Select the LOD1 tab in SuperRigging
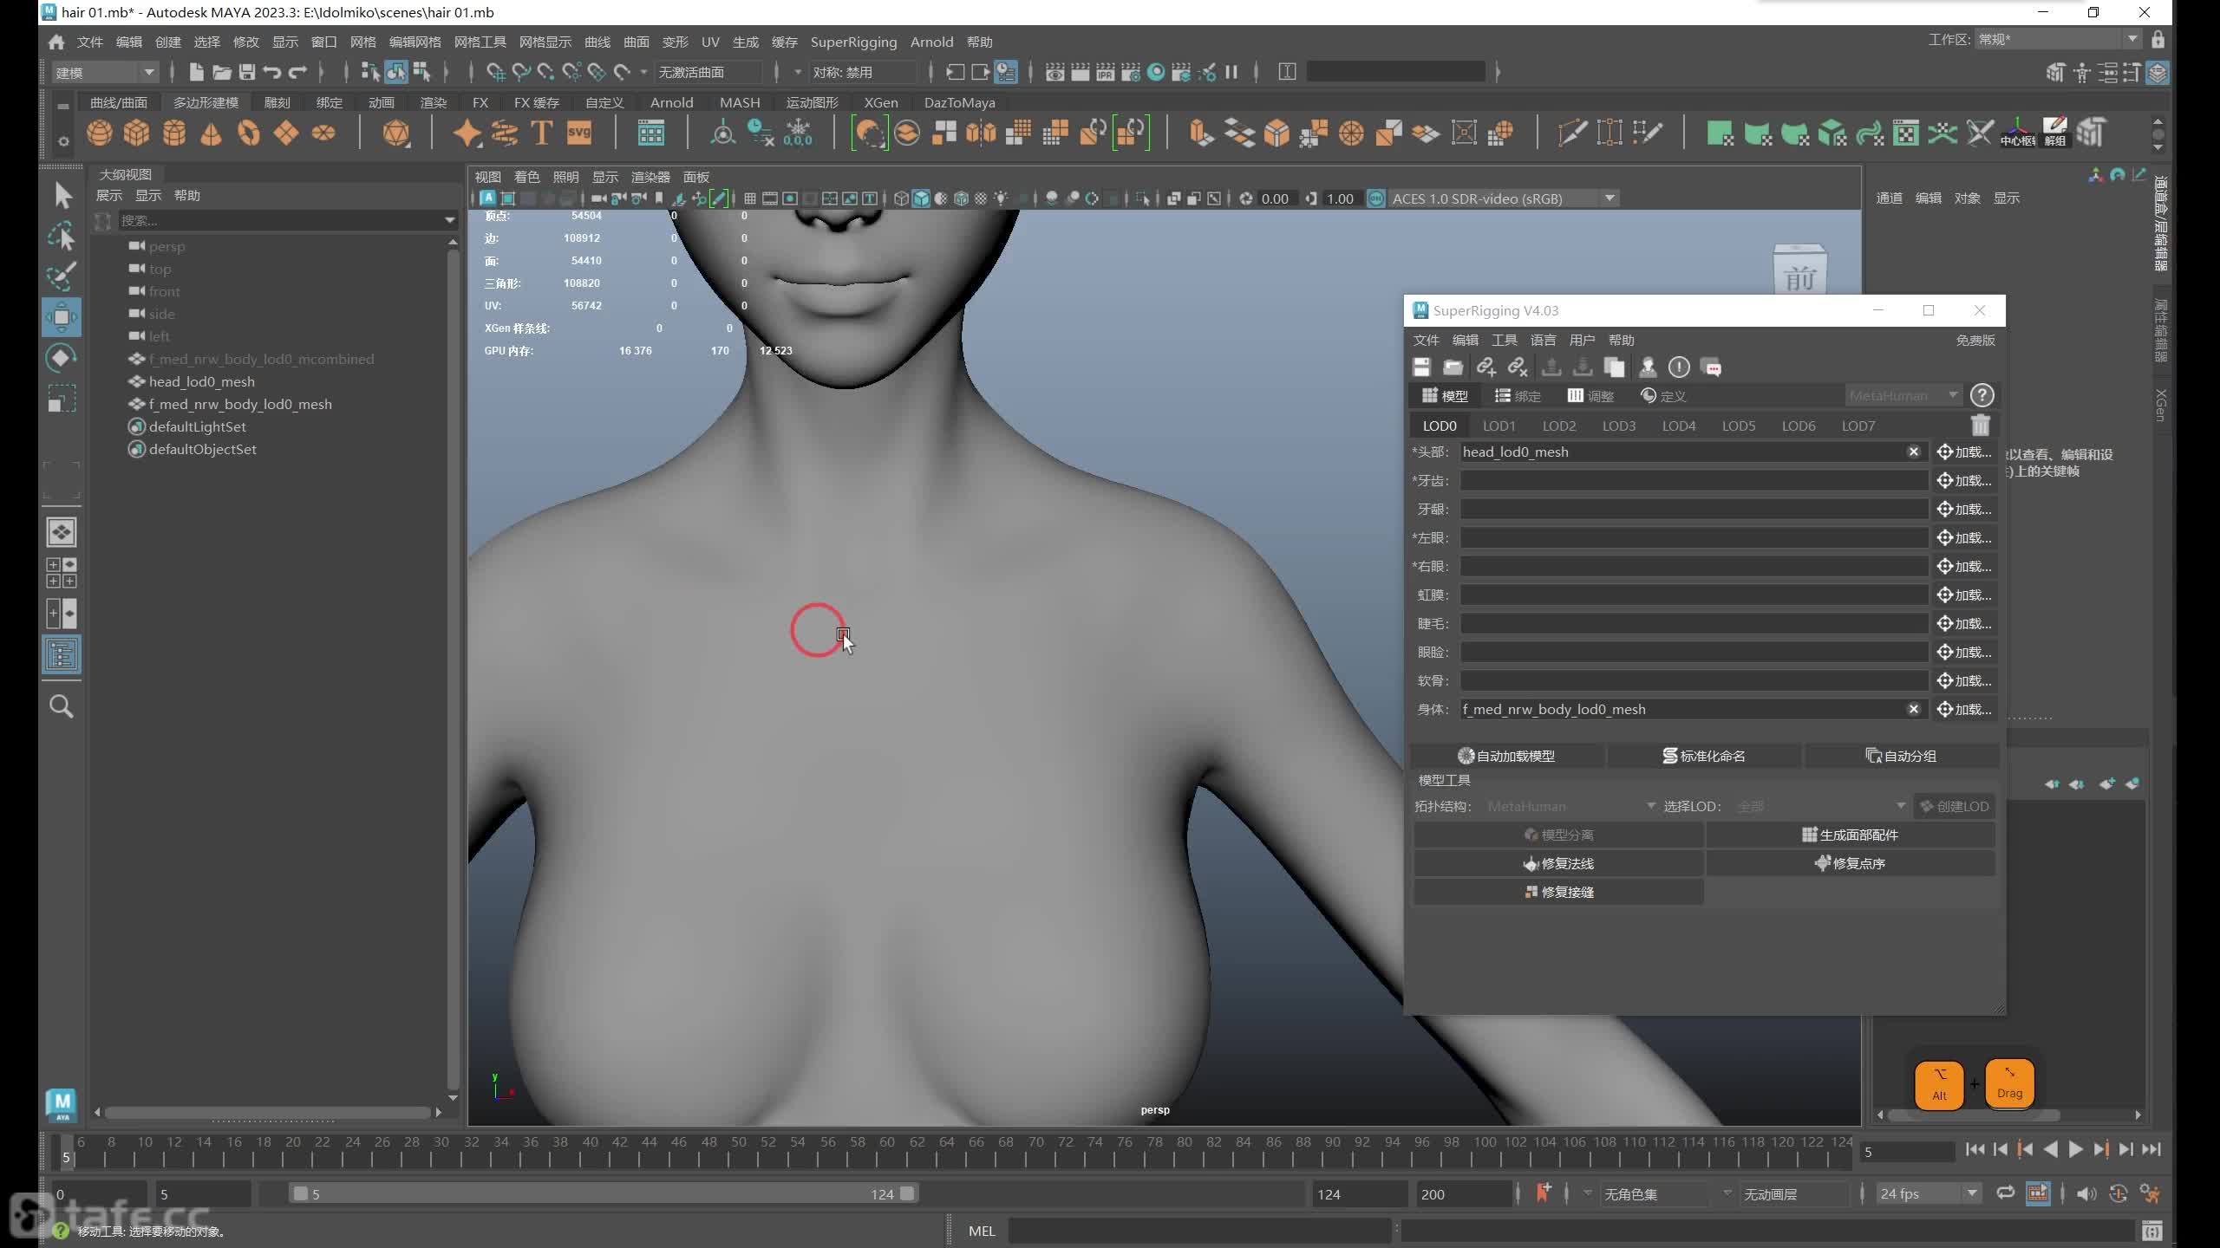Image resolution: width=2220 pixels, height=1248 pixels. 1498,426
